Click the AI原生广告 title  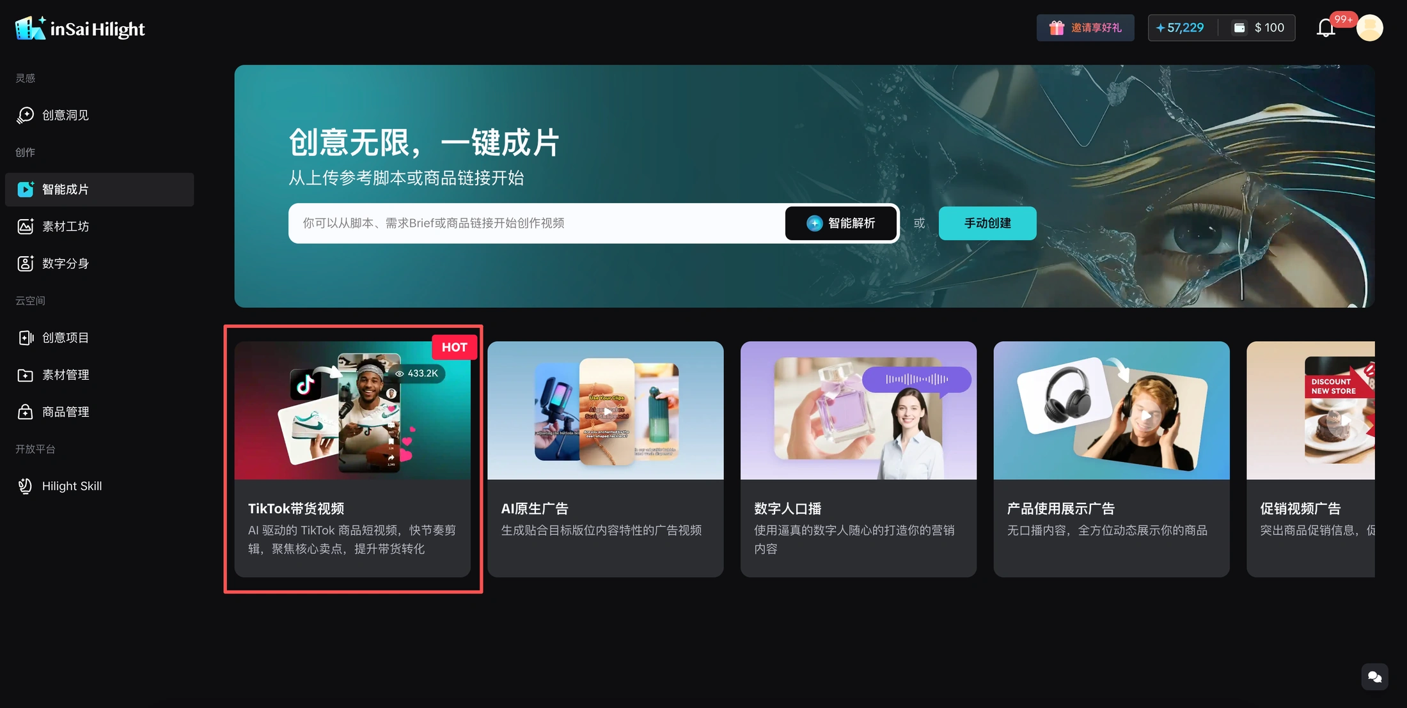(x=535, y=509)
